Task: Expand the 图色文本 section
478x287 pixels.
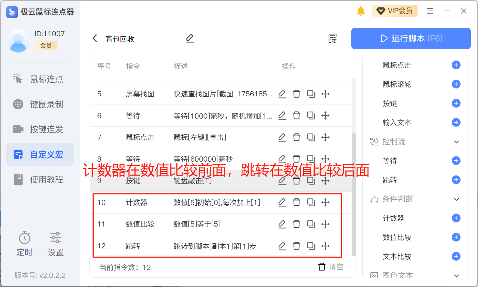Action: point(456,275)
